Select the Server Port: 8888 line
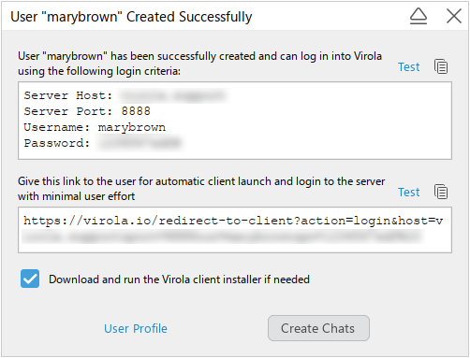The image size is (470, 358). (87, 111)
